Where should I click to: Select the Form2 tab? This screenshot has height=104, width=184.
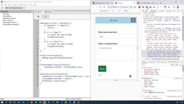(48, 12)
